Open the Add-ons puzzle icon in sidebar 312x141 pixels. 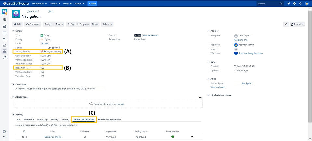coord(4,58)
